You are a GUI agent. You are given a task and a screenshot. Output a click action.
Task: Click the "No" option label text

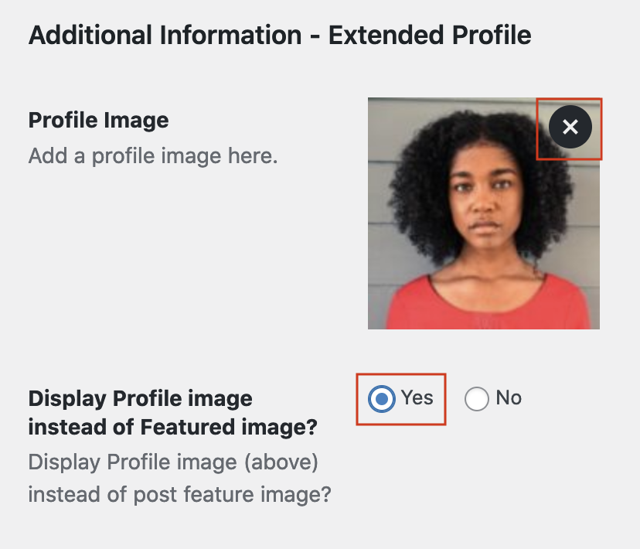point(509,398)
